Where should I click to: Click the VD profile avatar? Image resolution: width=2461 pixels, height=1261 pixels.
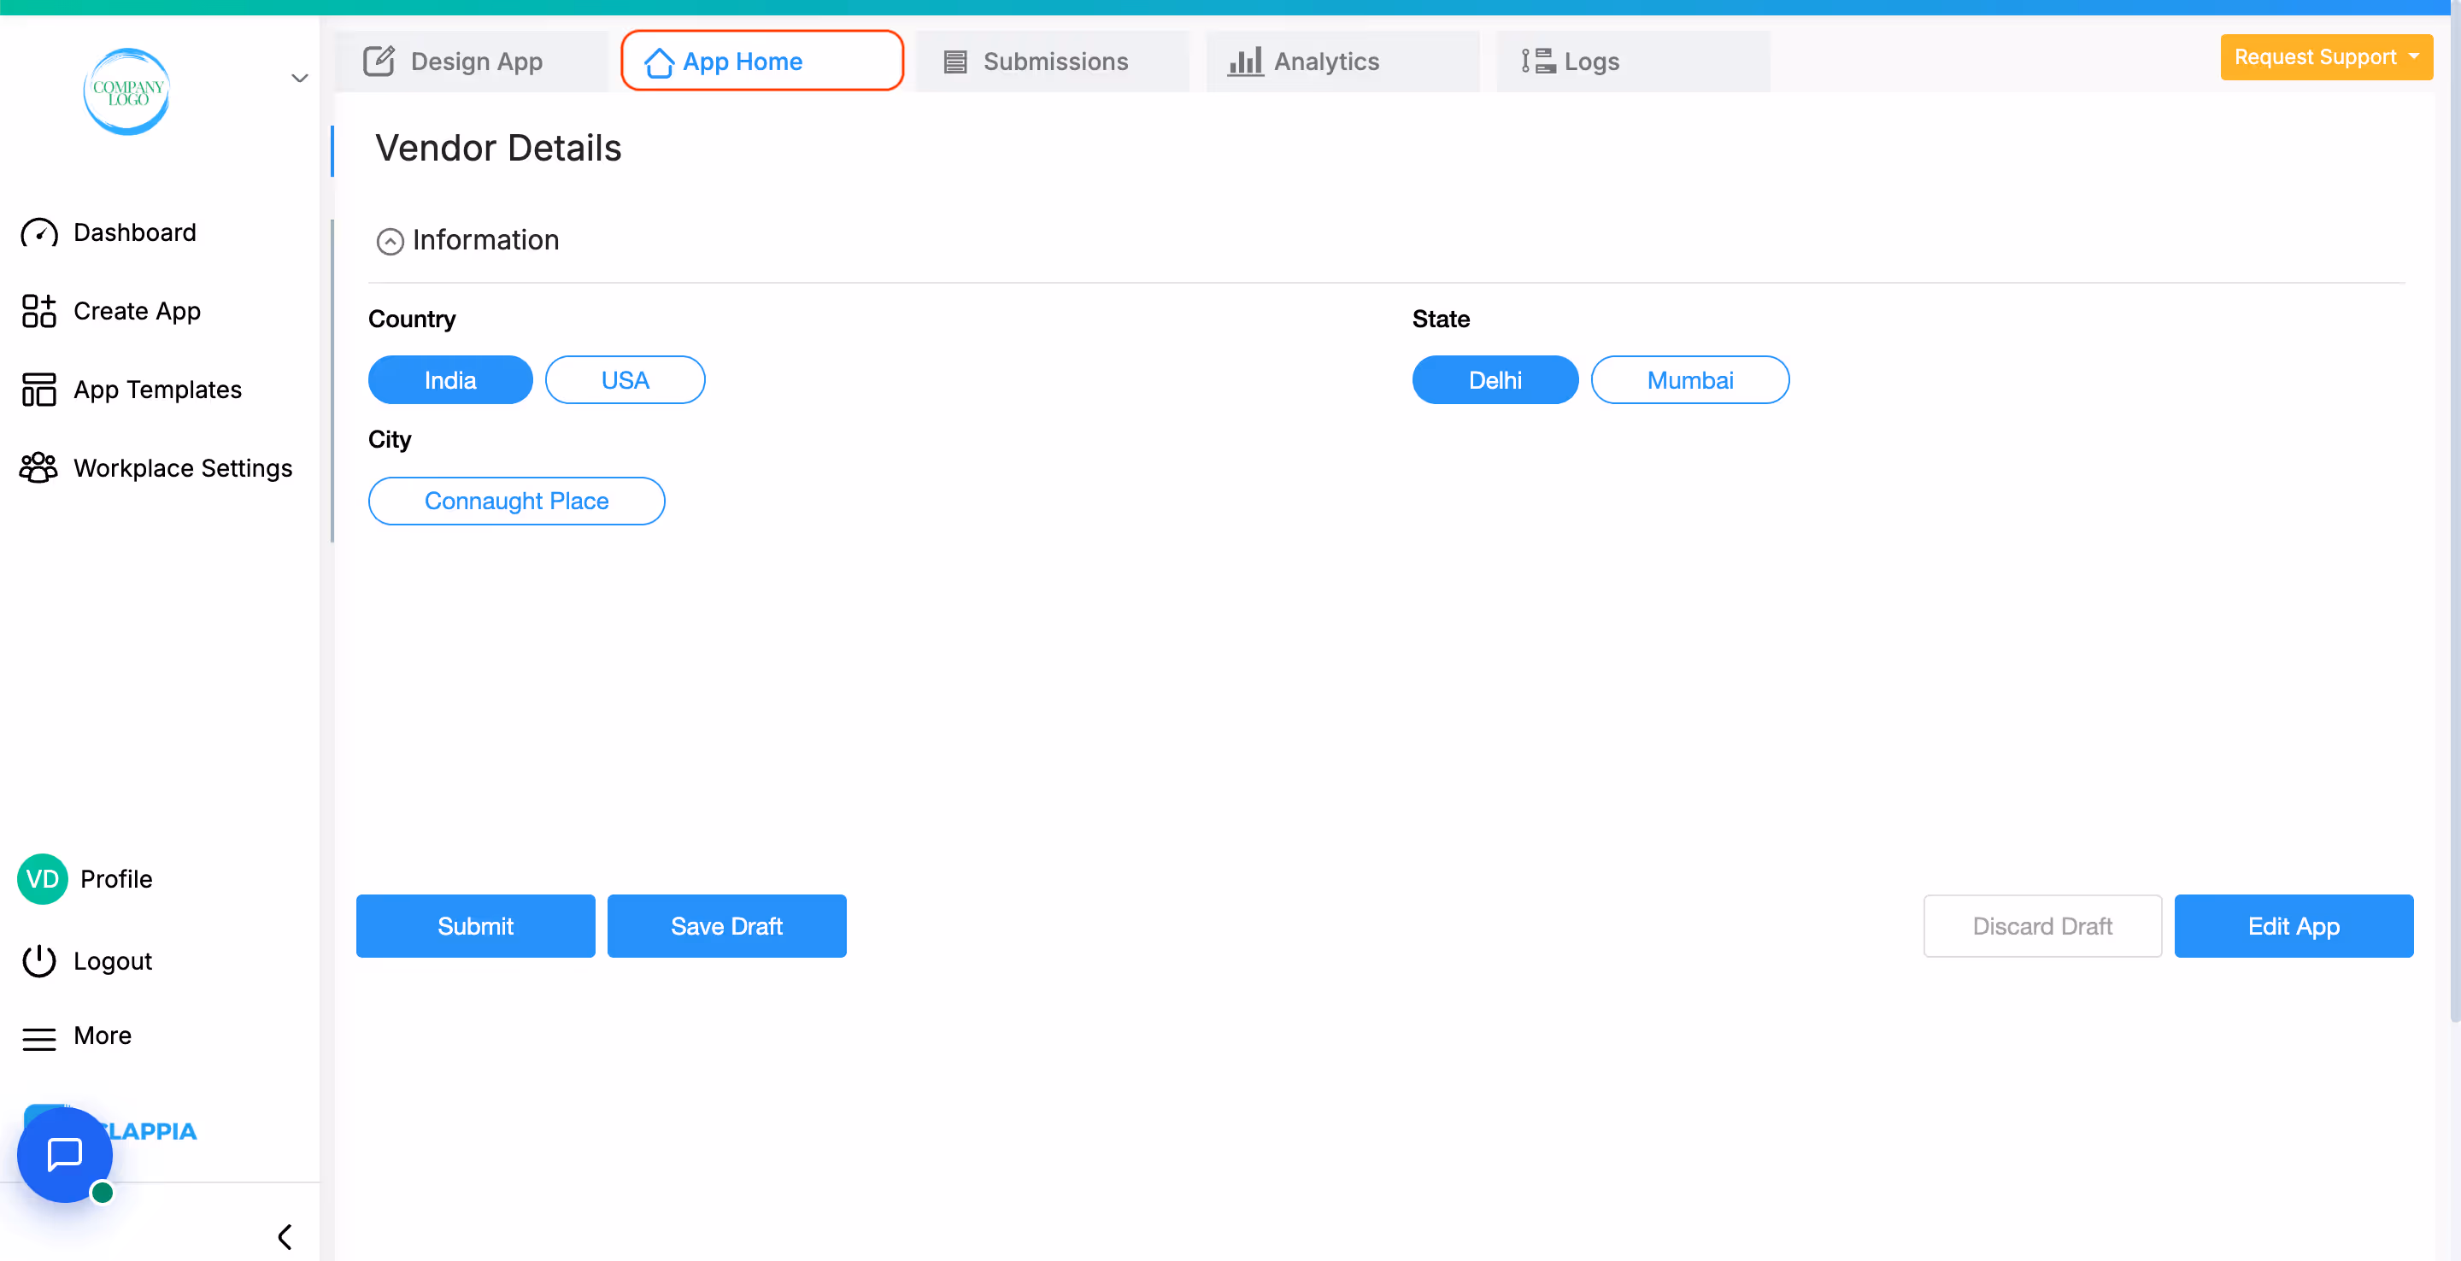point(42,879)
